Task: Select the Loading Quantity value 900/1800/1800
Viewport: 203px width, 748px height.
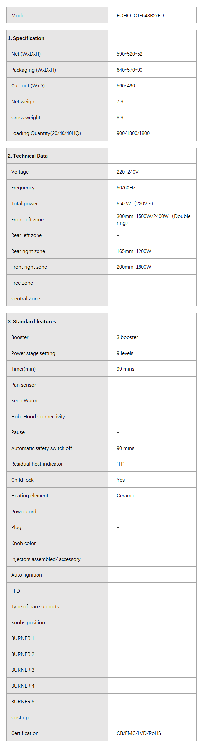Action: point(133,133)
